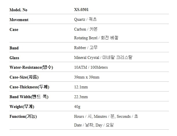
Task: Click the Glass row label
Action: tap(14, 58)
